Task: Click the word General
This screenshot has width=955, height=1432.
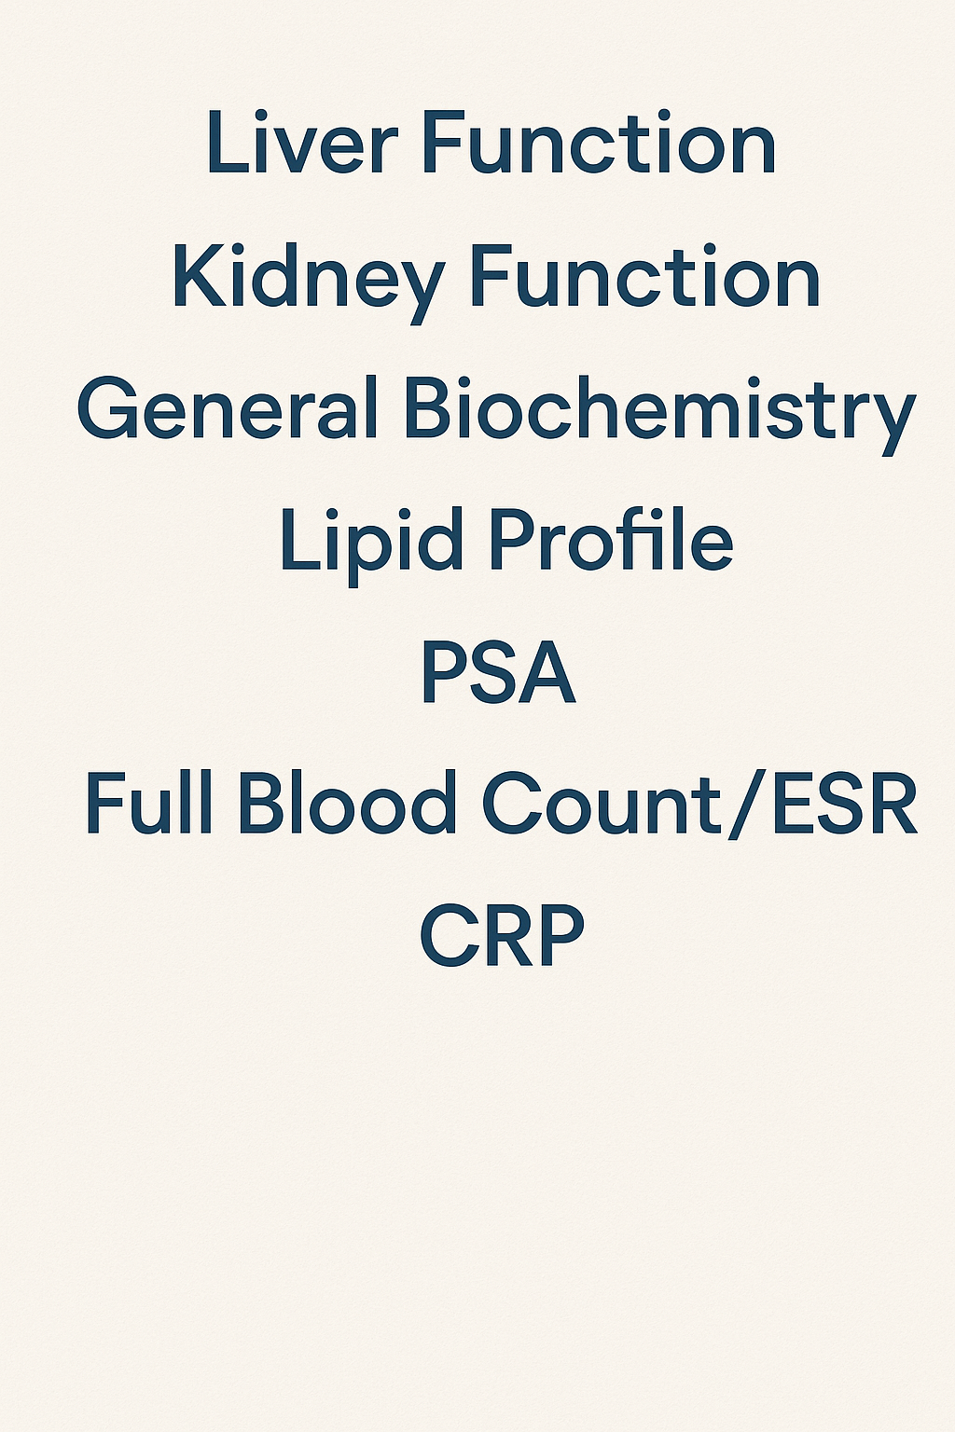Action: [x=228, y=408]
